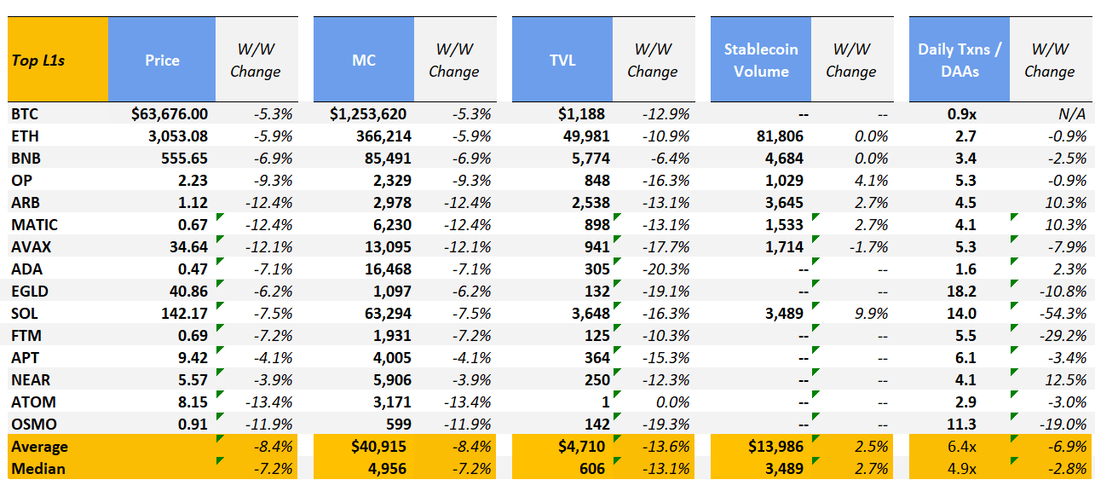Click the MC column header
Screen dimensions: 1095x497
click(364, 60)
